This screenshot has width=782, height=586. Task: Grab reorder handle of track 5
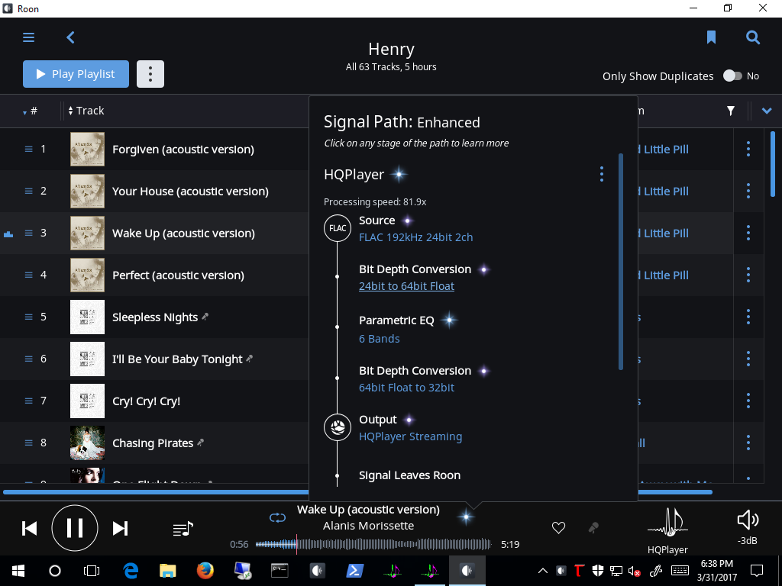pos(28,317)
